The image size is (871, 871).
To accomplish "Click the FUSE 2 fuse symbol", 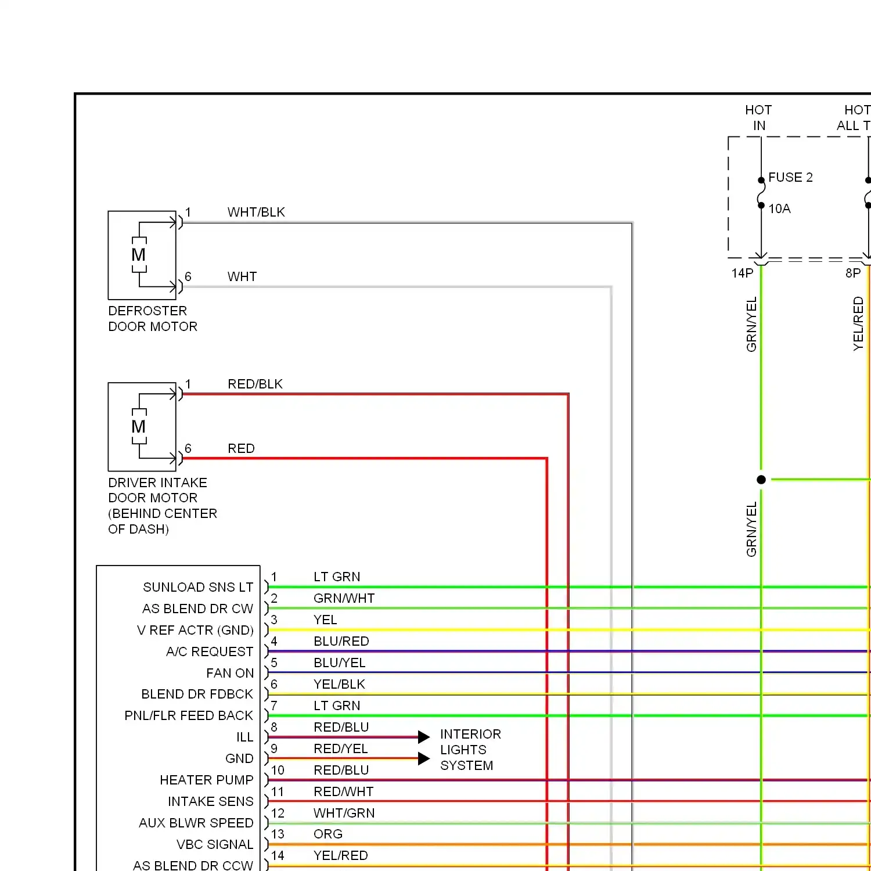I will [761, 193].
